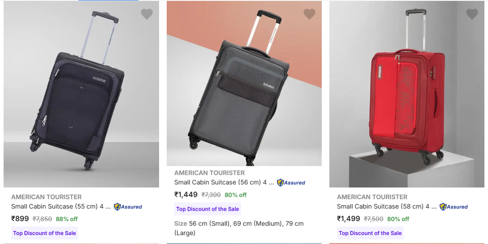Click Top Discount tag under ₹1,449 price
This screenshot has width=488, height=244.
click(207, 209)
